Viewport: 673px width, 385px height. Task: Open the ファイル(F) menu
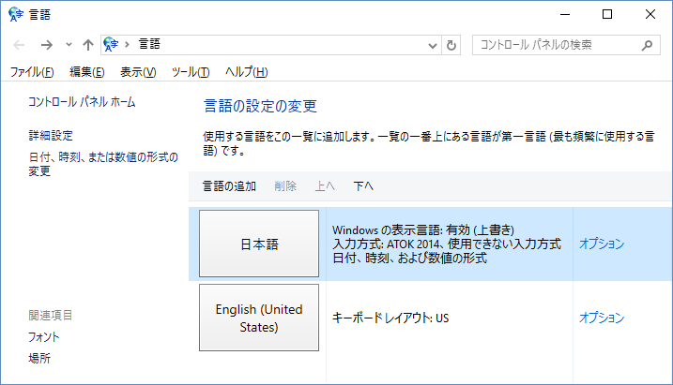point(32,72)
